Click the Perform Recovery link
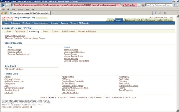This screenshot has width=179, height=112. point(71,58)
